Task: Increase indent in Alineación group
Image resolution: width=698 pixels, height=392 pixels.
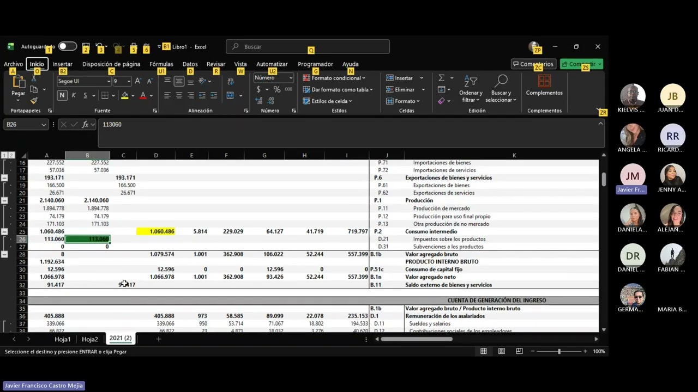Action: (x=213, y=95)
